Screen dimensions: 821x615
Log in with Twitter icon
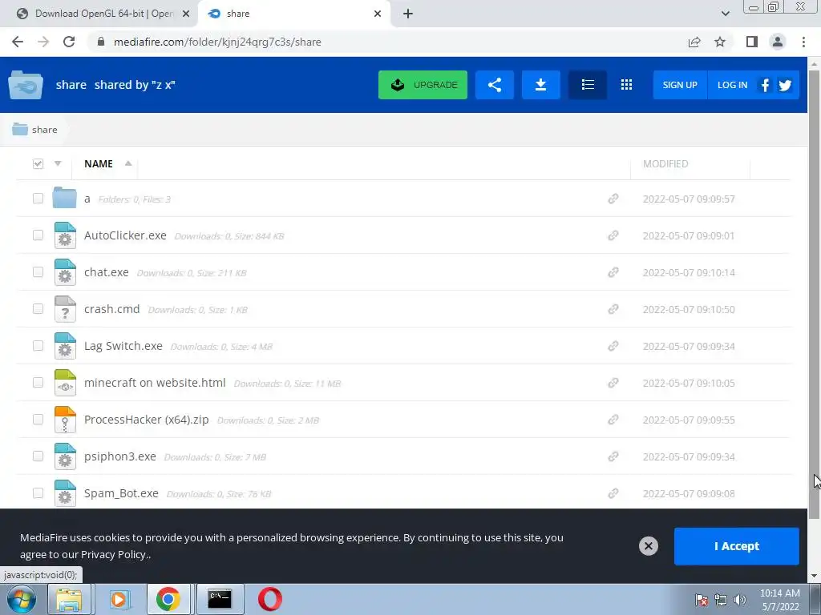(785, 85)
